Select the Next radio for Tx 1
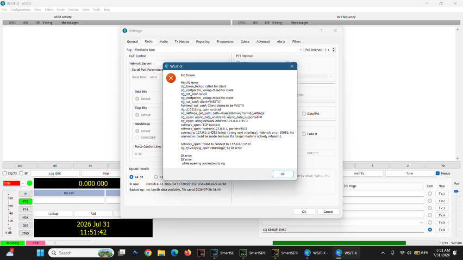Image resolution: width=463 pixels, height=260 pixels. (430, 193)
